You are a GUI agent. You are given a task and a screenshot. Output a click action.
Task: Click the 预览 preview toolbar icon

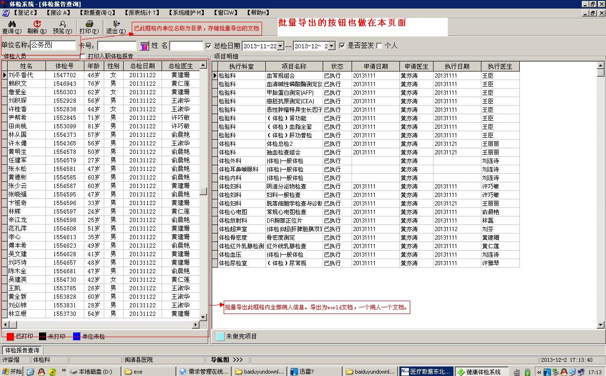click(x=63, y=24)
